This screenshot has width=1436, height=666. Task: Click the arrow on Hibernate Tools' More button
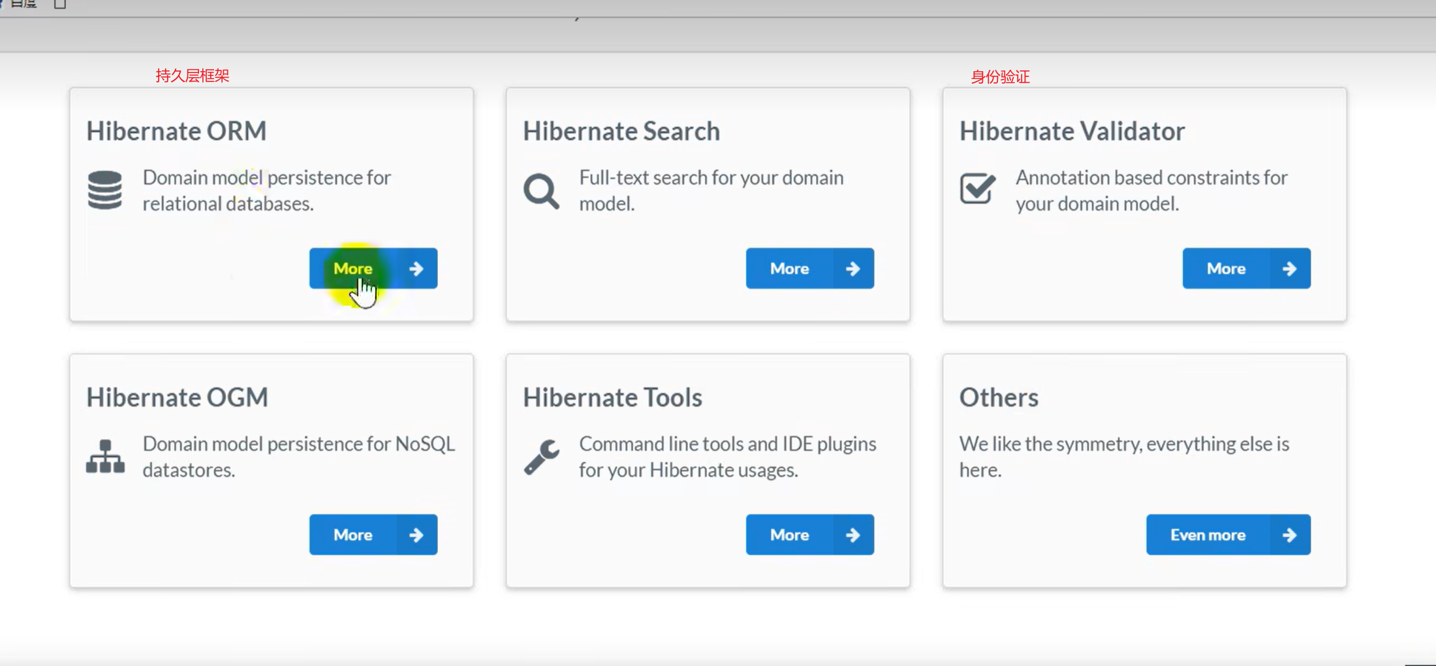(x=853, y=534)
